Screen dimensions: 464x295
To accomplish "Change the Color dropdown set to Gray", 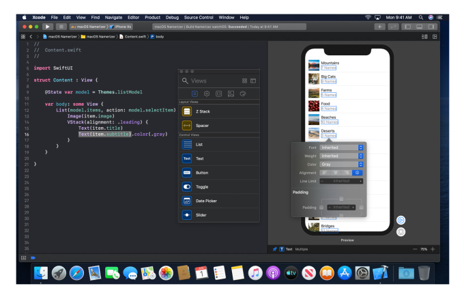I will point(341,164).
